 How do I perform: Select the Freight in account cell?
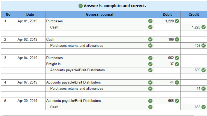[x=100, y=64]
